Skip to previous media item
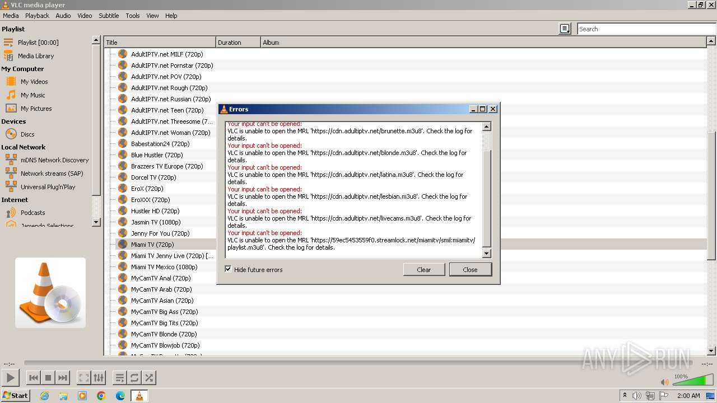This screenshot has height=403, width=717. (x=34, y=378)
